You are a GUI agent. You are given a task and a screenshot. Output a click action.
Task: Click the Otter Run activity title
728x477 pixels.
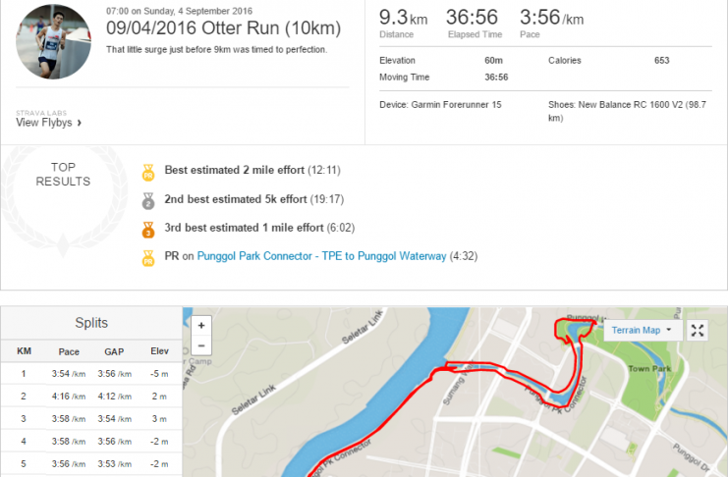pyautogui.click(x=223, y=28)
